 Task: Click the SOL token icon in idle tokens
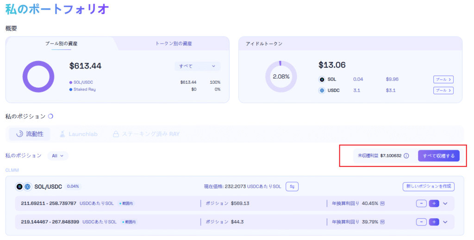click(x=322, y=79)
